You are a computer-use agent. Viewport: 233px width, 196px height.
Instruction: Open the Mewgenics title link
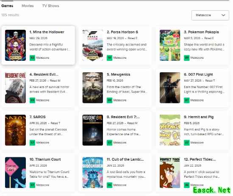coord(119,74)
